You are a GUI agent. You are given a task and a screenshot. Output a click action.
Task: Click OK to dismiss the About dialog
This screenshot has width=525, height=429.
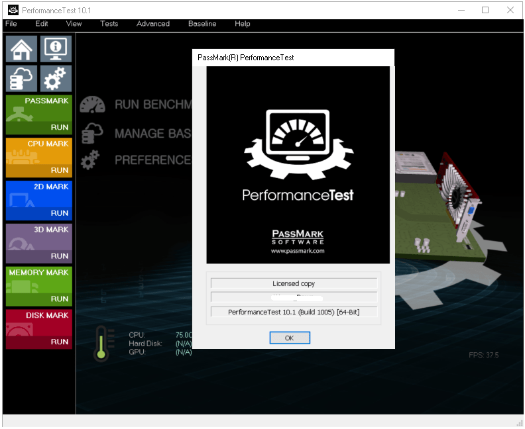click(x=290, y=338)
